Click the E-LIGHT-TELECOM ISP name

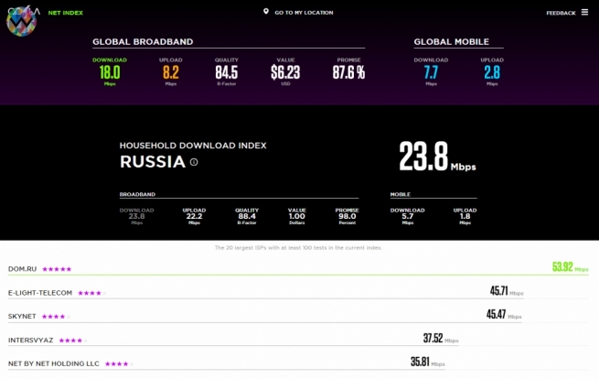point(40,293)
